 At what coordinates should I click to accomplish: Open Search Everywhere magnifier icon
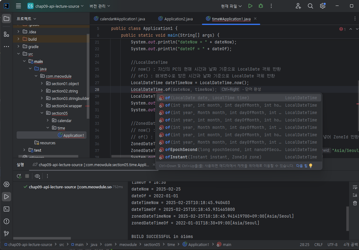coord(310,6)
